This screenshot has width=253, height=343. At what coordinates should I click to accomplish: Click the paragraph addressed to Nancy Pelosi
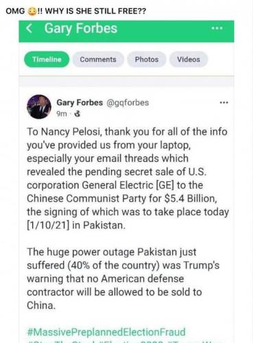coord(128,178)
